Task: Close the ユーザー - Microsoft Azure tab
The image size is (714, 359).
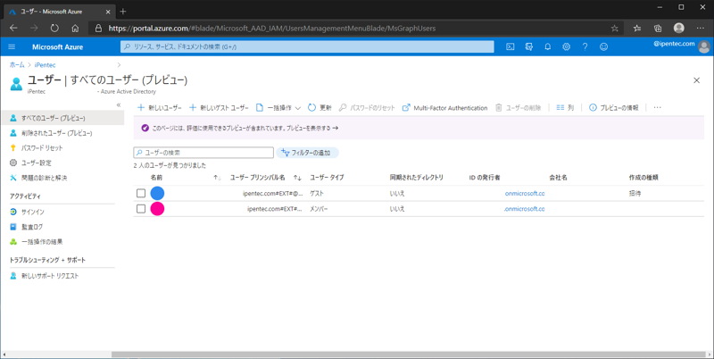Action: click(x=106, y=12)
